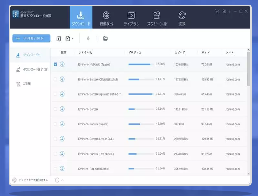Image resolution: width=258 pixels, height=196 pixels.
Task: Check the Berzerk Explained Behind Th... checkbox
Action: [x=55, y=94]
